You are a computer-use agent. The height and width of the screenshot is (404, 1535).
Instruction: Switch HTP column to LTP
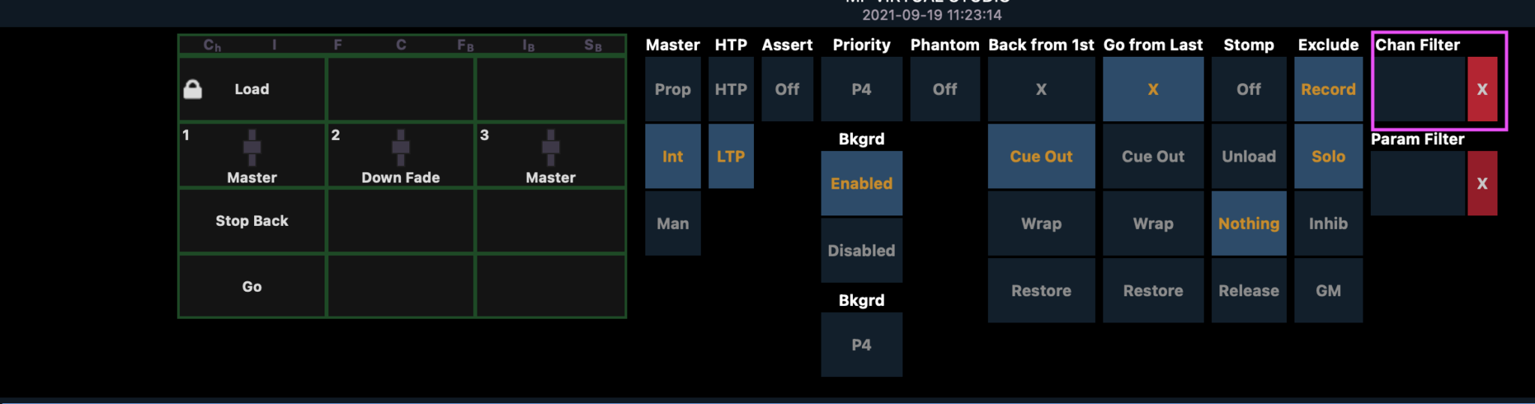731,156
